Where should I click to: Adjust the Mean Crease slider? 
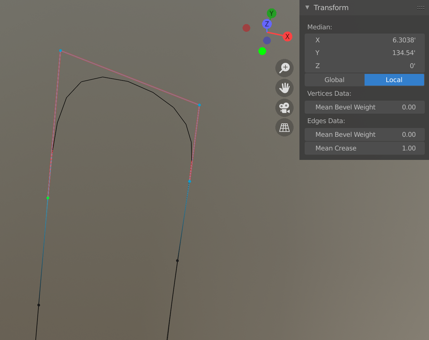[x=365, y=148]
